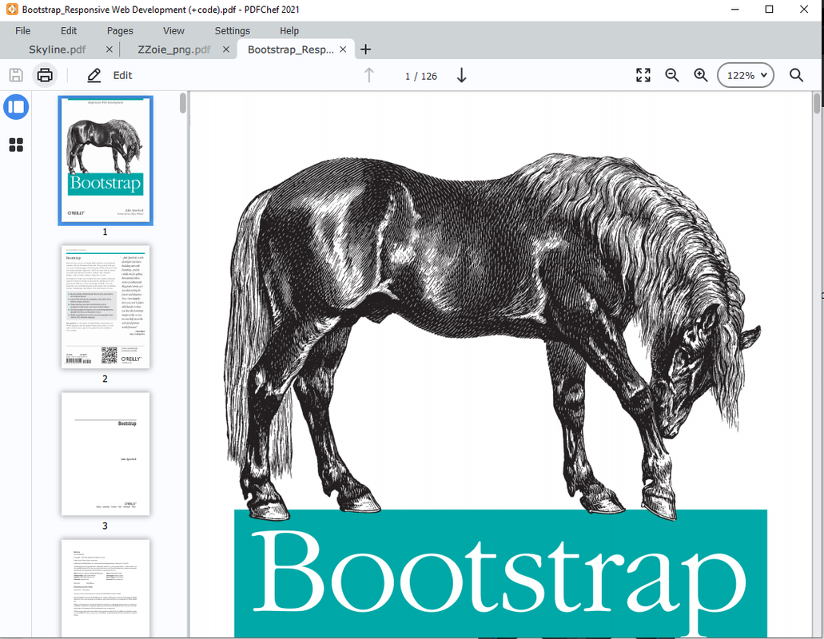Switch to the Skyline.pdf tab

pos(58,50)
